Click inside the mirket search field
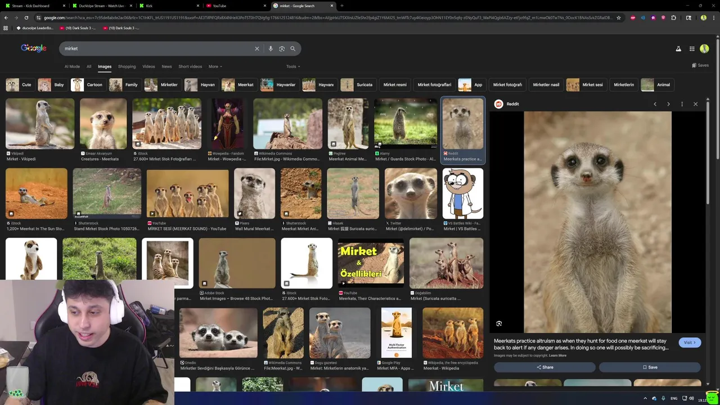This screenshot has width=720, height=405. [x=157, y=48]
